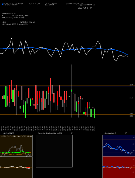The image size is (135, 178).
Task: Click the 31.48 price axis label
Action: (131, 98)
